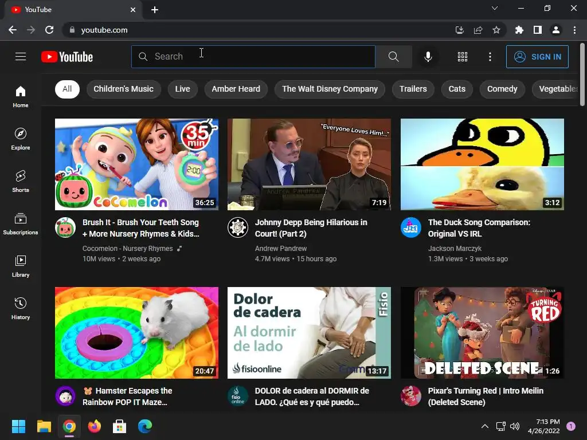The image size is (587, 440).
Task: Select the Live filter chip
Action: 183,89
